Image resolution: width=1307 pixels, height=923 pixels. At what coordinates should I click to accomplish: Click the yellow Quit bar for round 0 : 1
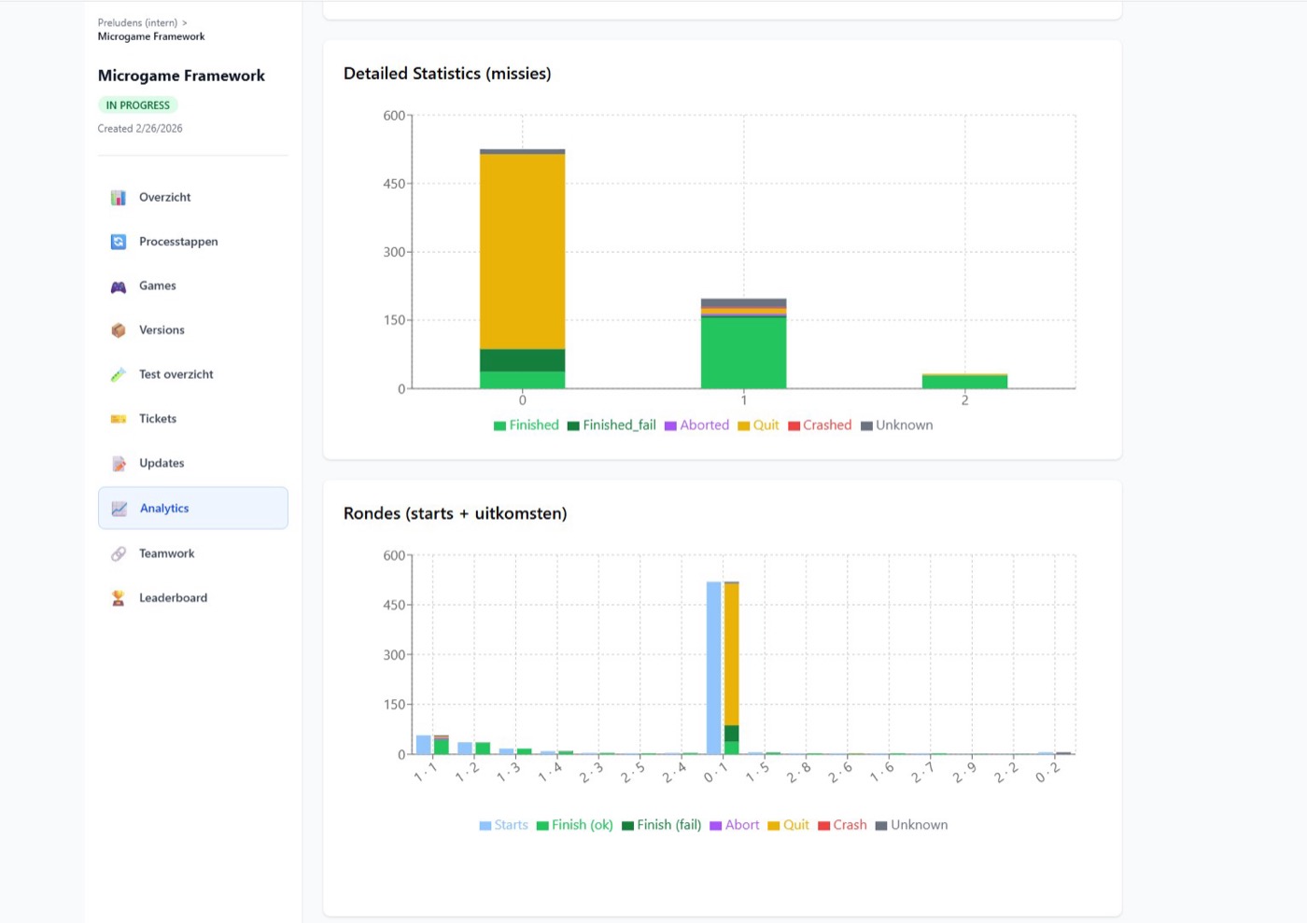tap(732, 655)
